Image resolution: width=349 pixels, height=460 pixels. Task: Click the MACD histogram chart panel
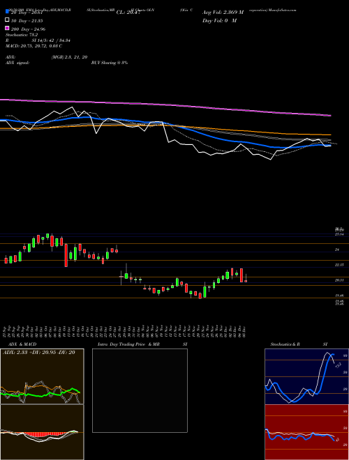coord(42,432)
